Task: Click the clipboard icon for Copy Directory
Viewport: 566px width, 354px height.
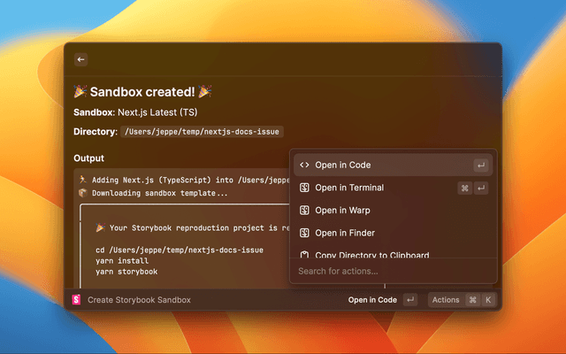Action: (x=303, y=255)
